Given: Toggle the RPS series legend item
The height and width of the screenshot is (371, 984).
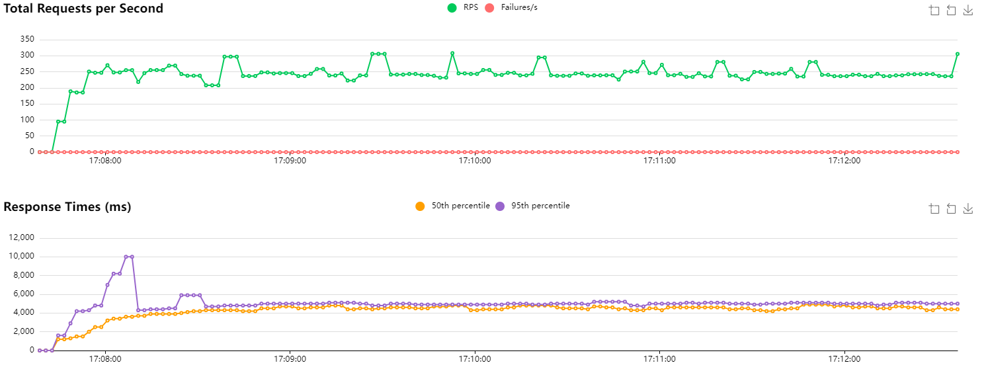Looking at the screenshot, I should 452,8.
